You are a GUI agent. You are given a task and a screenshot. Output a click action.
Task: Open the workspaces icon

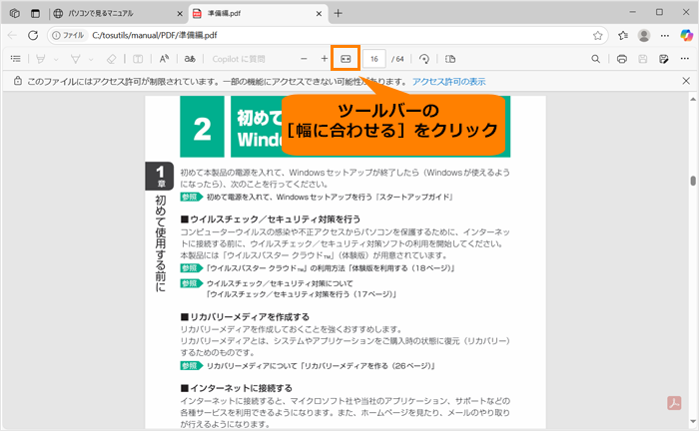tap(15, 13)
